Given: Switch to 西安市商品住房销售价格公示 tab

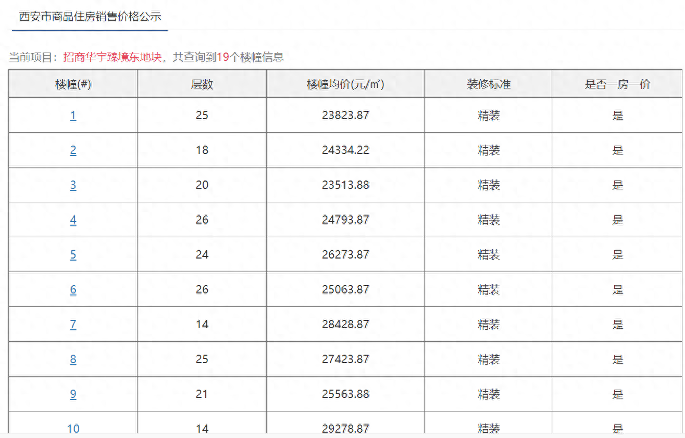Looking at the screenshot, I should [x=90, y=16].
